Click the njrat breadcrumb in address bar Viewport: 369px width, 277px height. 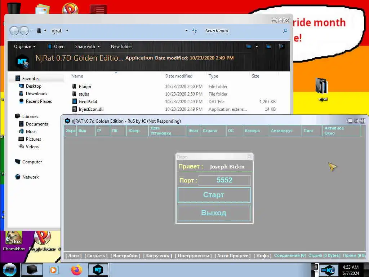point(57,31)
